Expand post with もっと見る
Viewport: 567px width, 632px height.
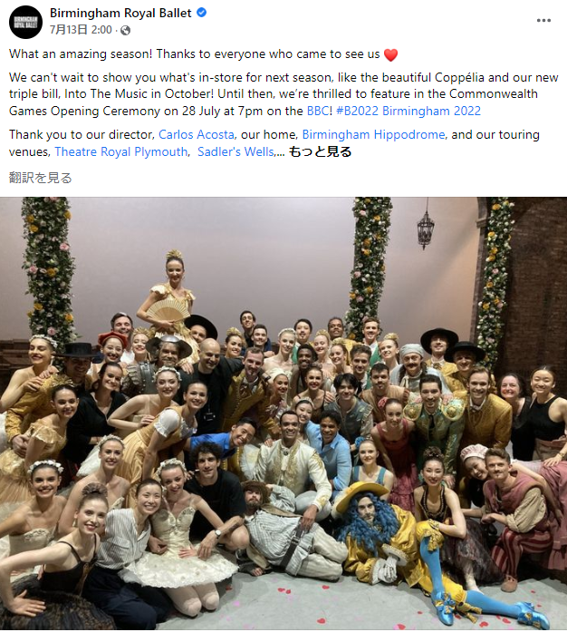(x=320, y=152)
